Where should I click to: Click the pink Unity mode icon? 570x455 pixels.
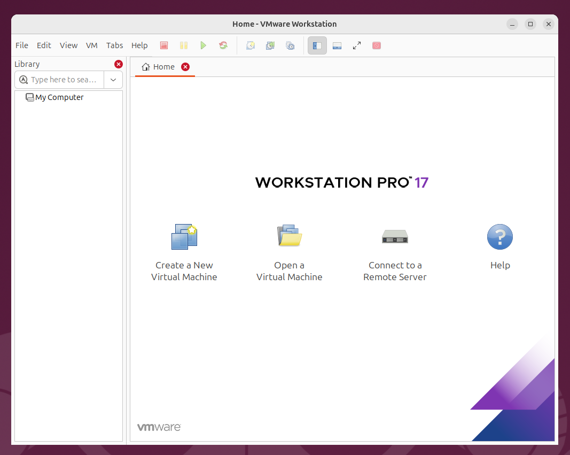point(377,45)
